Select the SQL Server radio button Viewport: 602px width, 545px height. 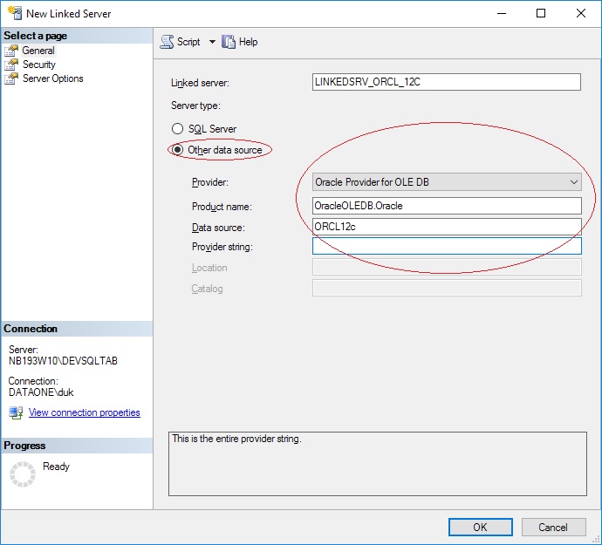click(x=178, y=129)
